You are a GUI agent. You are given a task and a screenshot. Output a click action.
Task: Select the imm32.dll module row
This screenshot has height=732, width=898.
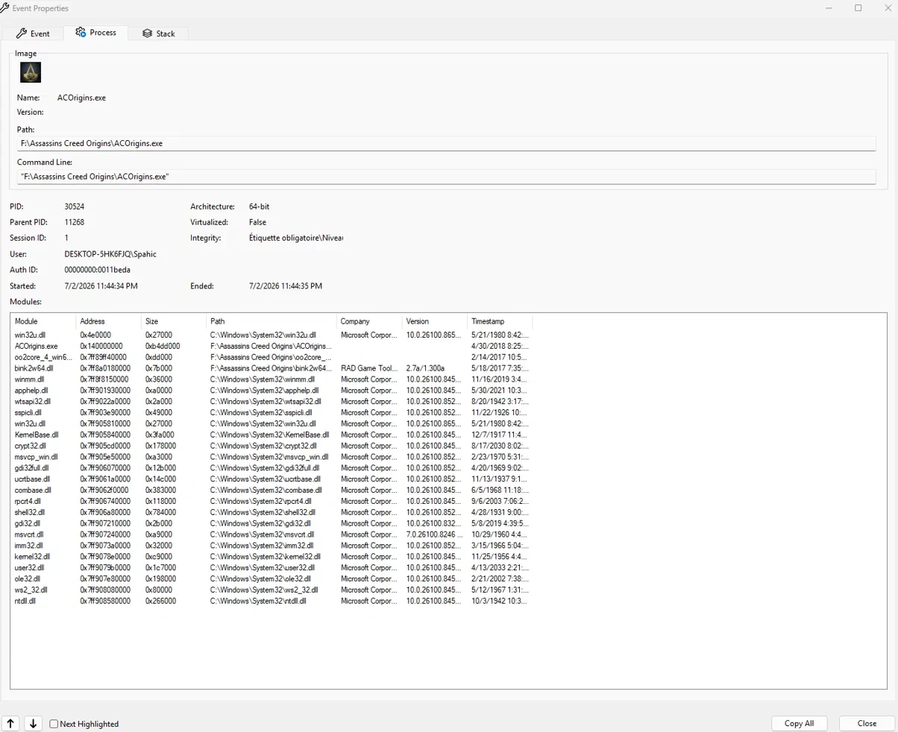coord(271,545)
